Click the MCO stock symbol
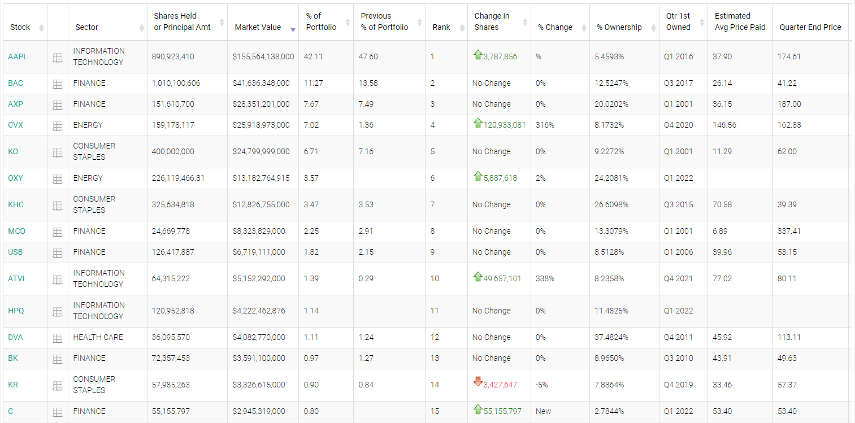The image size is (855, 423). tap(16, 231)
